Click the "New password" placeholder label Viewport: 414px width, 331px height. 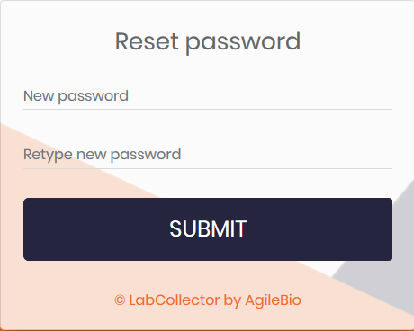pyautogui.click(x=76, y=96)
